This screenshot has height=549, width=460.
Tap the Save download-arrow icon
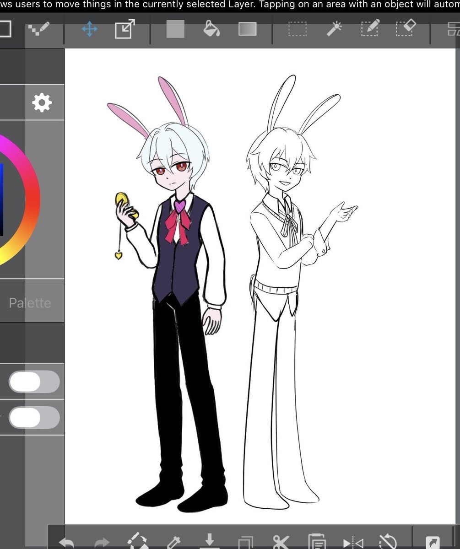(210, 540)
